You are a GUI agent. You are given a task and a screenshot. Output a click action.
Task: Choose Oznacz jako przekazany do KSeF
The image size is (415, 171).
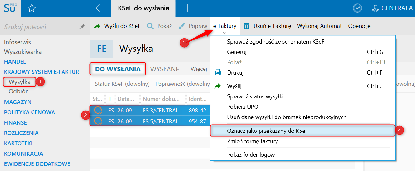267,131
